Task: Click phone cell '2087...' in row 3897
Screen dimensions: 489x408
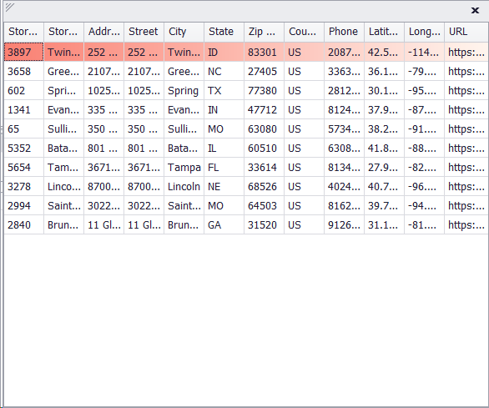Action: pyautogui.click(x=344, y=52)
